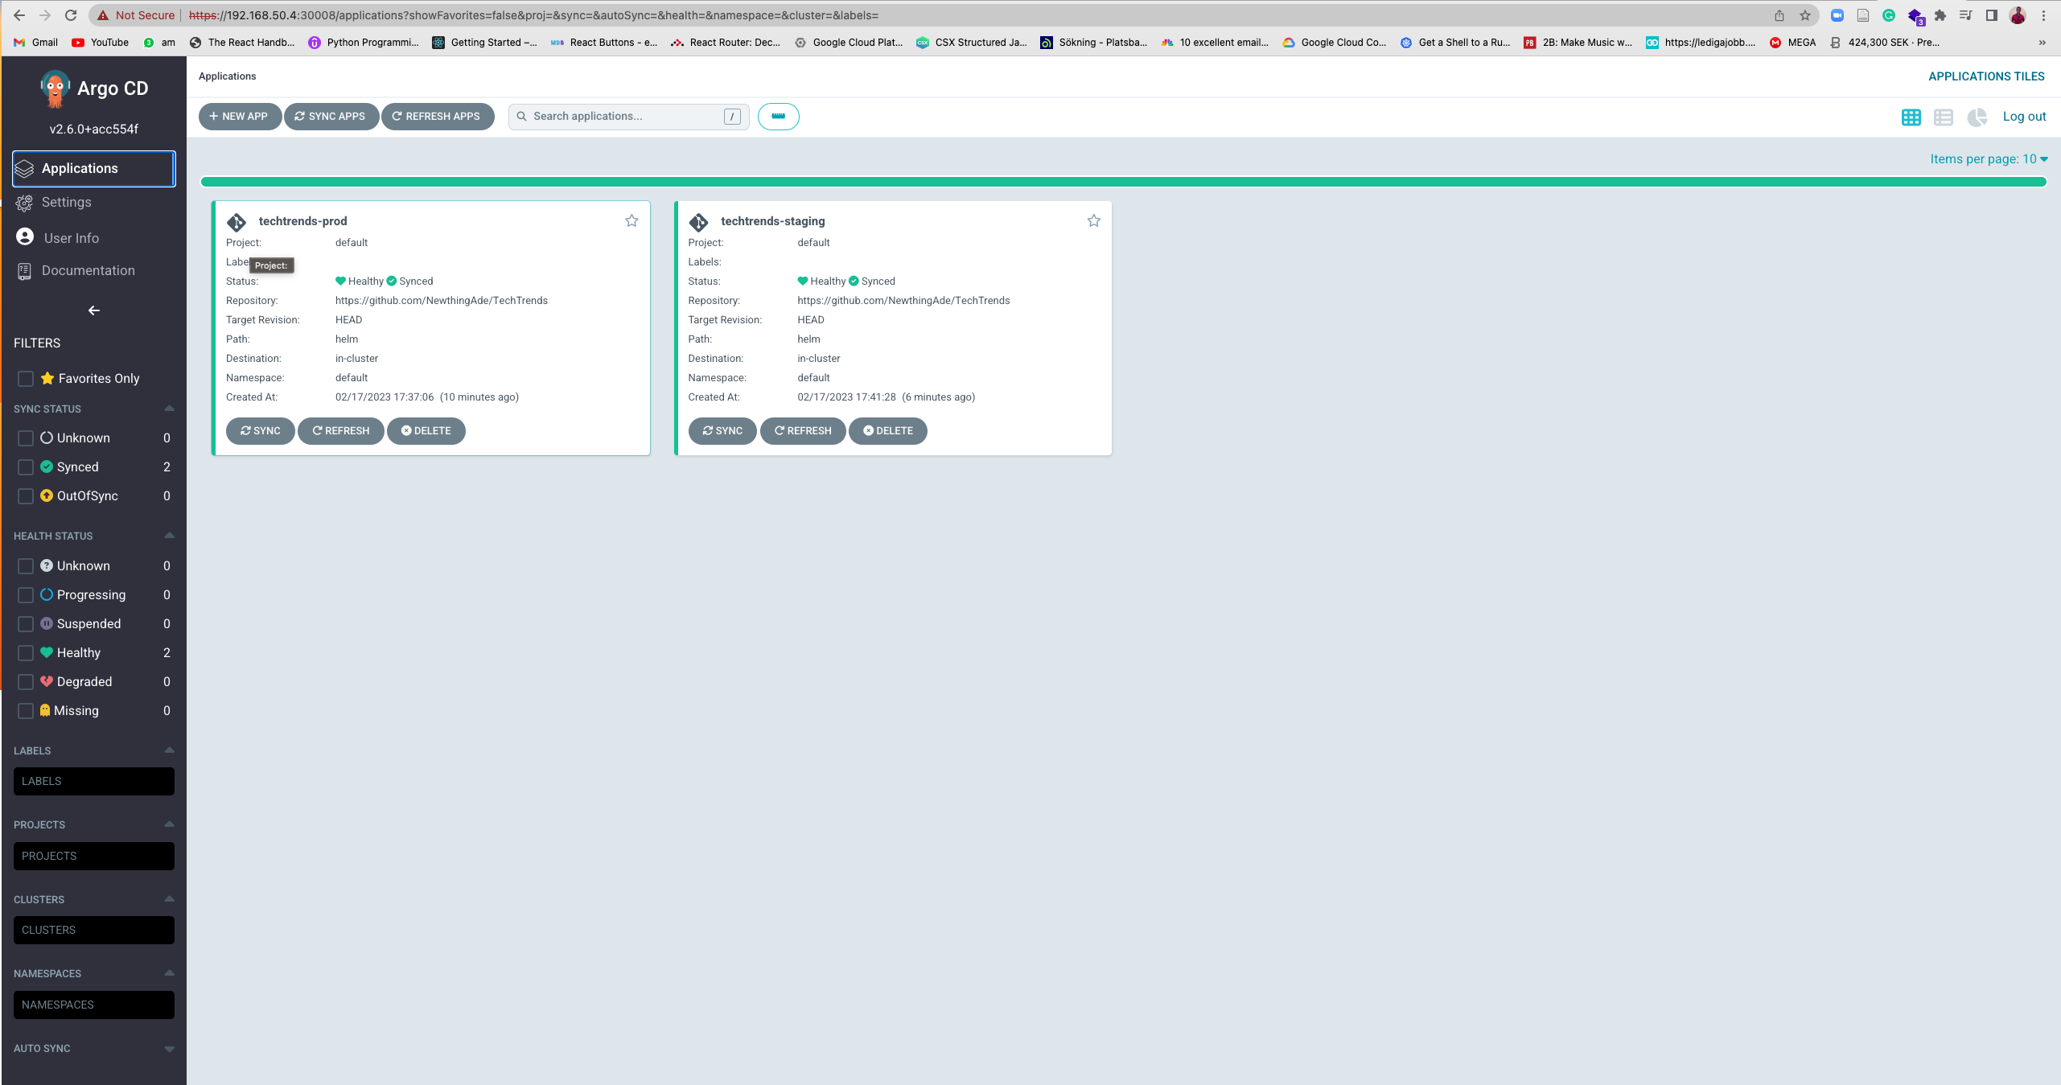2061x1085 pixels.
Task: Switch to list view of applications
Action: pyautogui.click(x=1944, y=117)
